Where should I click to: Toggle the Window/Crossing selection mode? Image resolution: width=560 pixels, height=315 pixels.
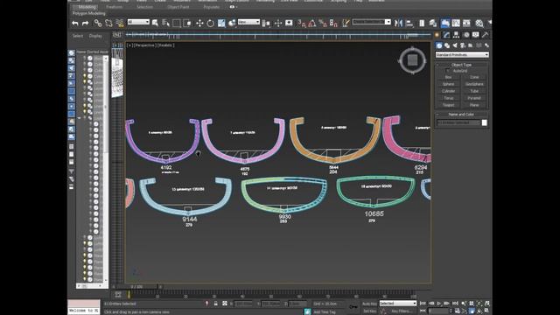point(187,24)
